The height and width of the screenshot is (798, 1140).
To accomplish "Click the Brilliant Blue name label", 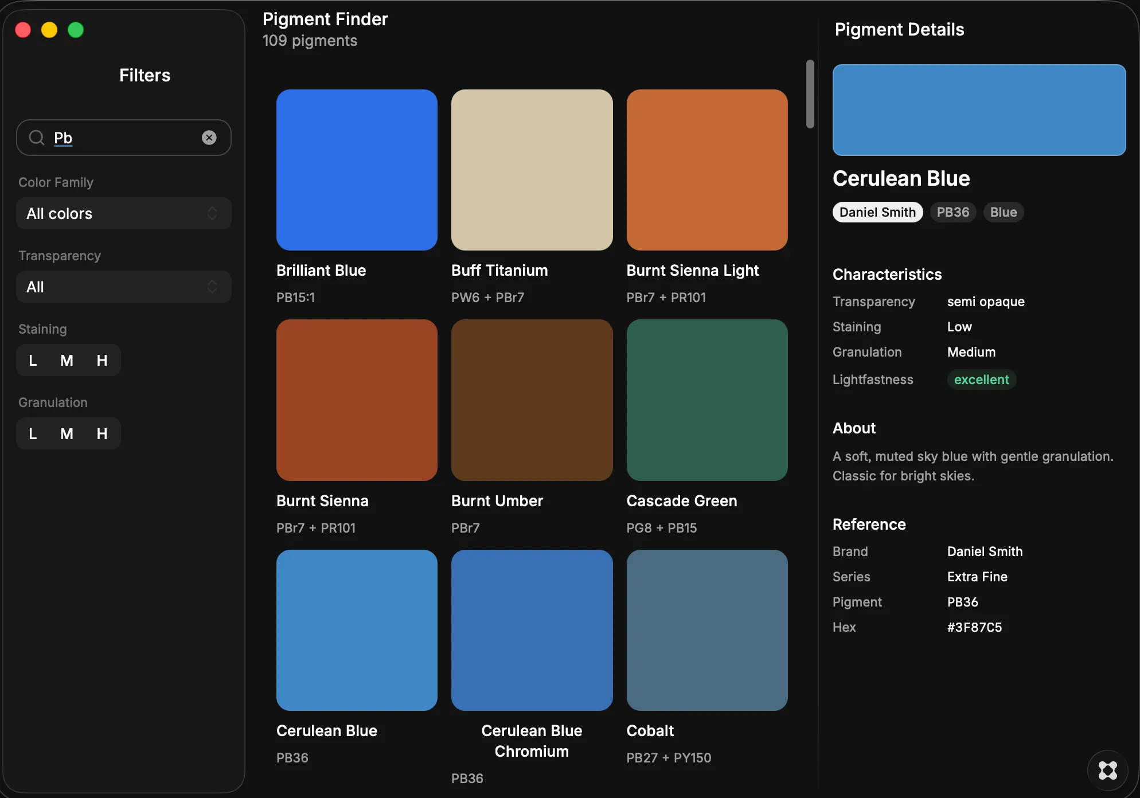I will tap(321, 271).
